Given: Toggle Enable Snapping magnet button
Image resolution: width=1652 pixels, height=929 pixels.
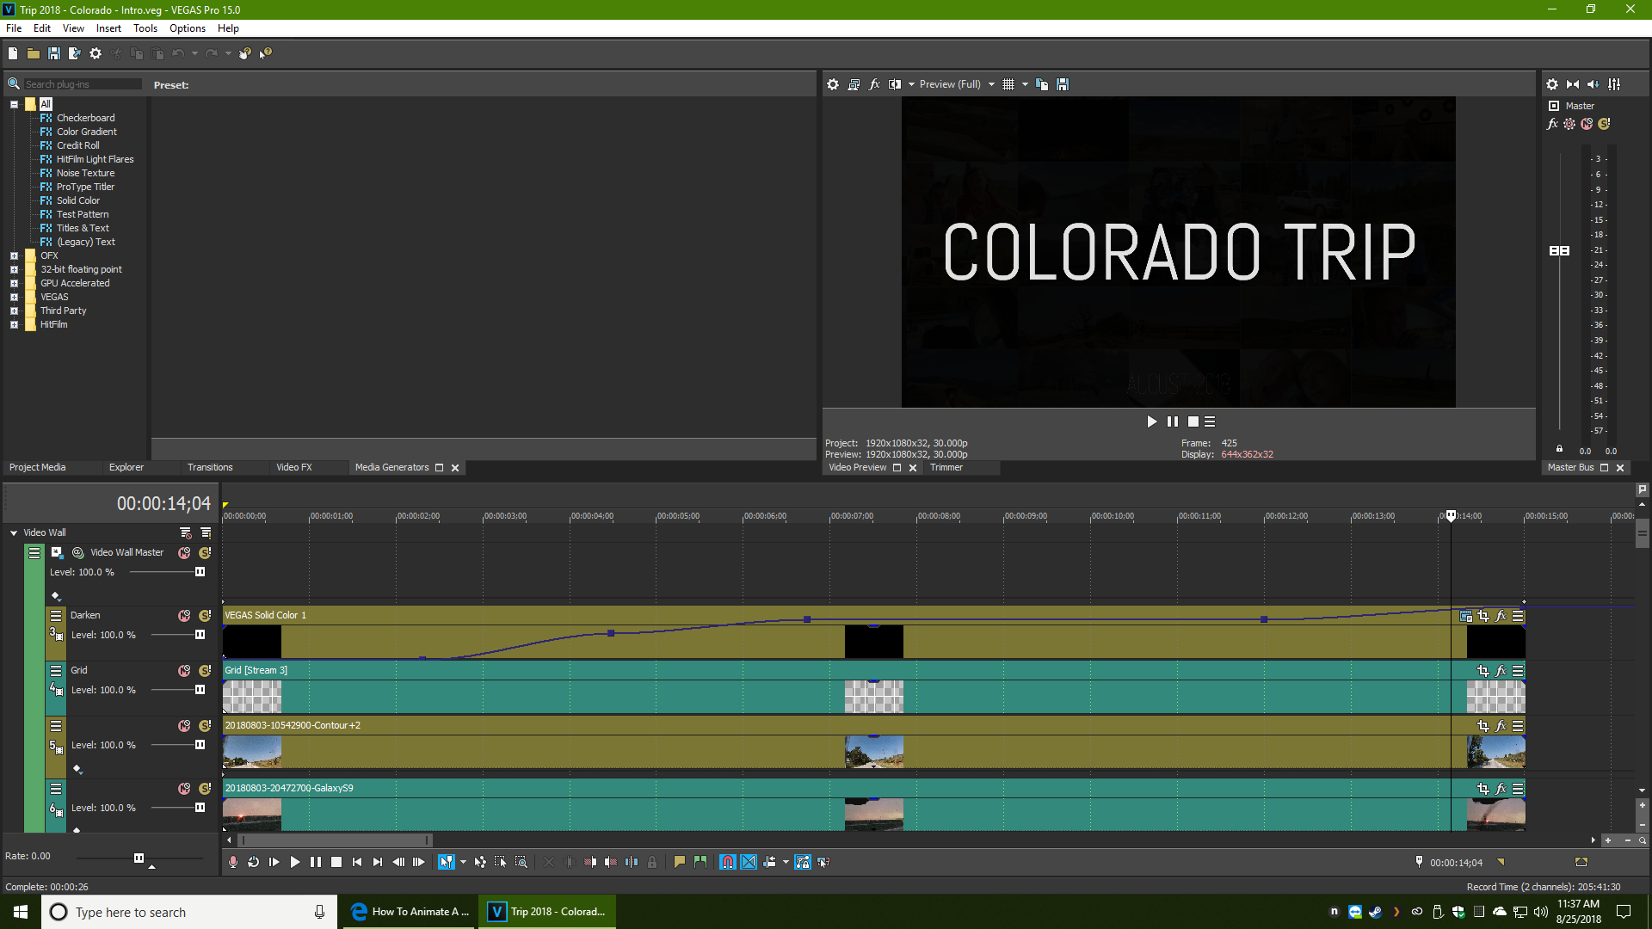Looking at the screenshot, I should (728, 862).
